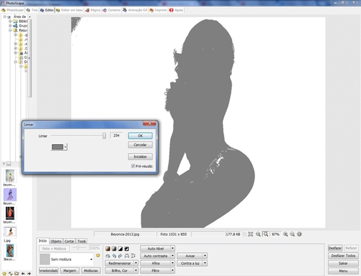The height and width of the screenshot is (276, 361).
Task: Expand the Raquel folder tree node
Action: [10, 30]
